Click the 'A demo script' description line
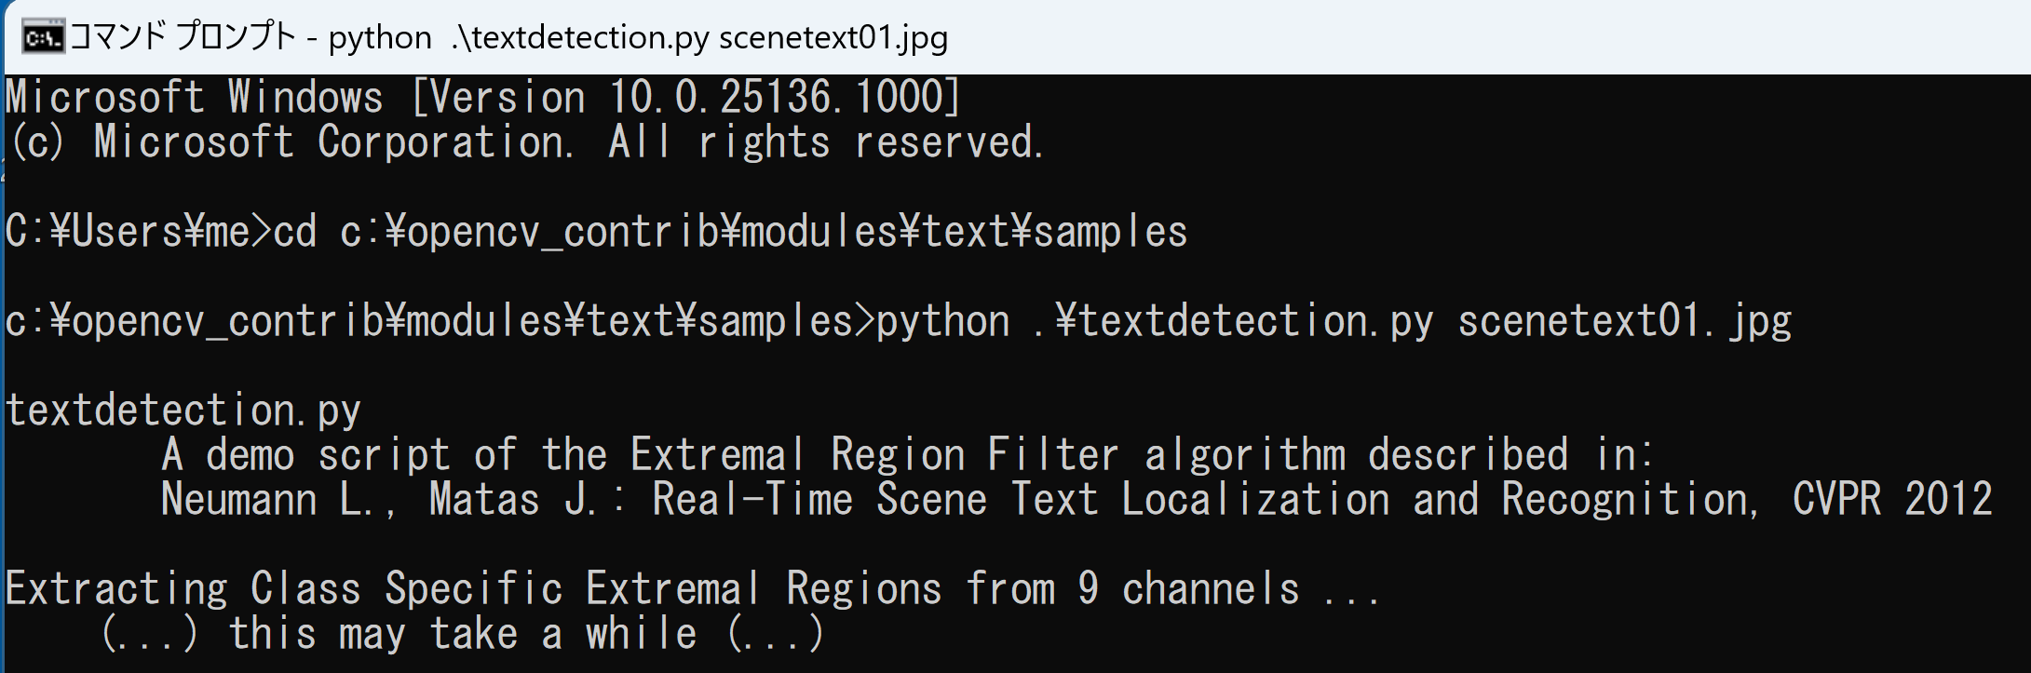This screenshot has height=673, width=2031. (x=907, y=456)
